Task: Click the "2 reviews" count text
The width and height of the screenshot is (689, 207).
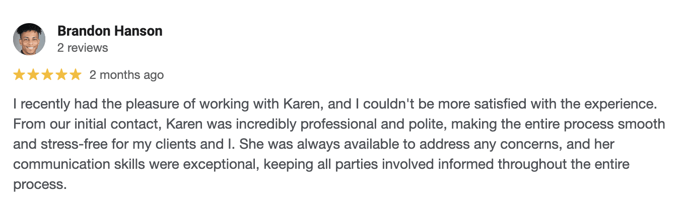Action: (83, 48)
